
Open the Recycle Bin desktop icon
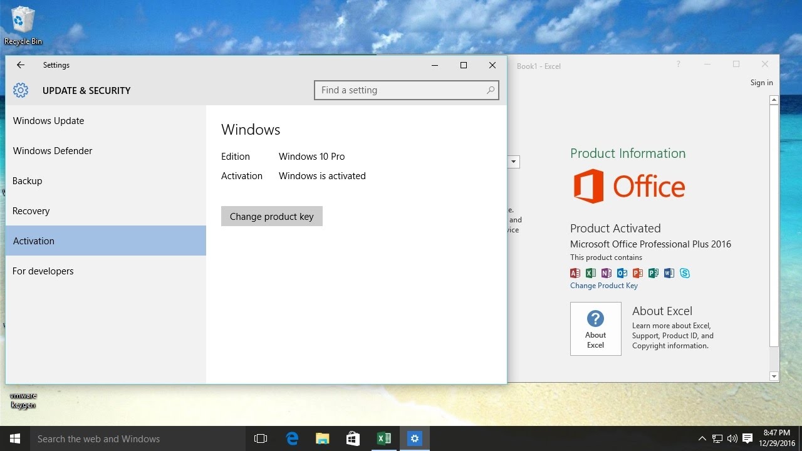point(23,26)
